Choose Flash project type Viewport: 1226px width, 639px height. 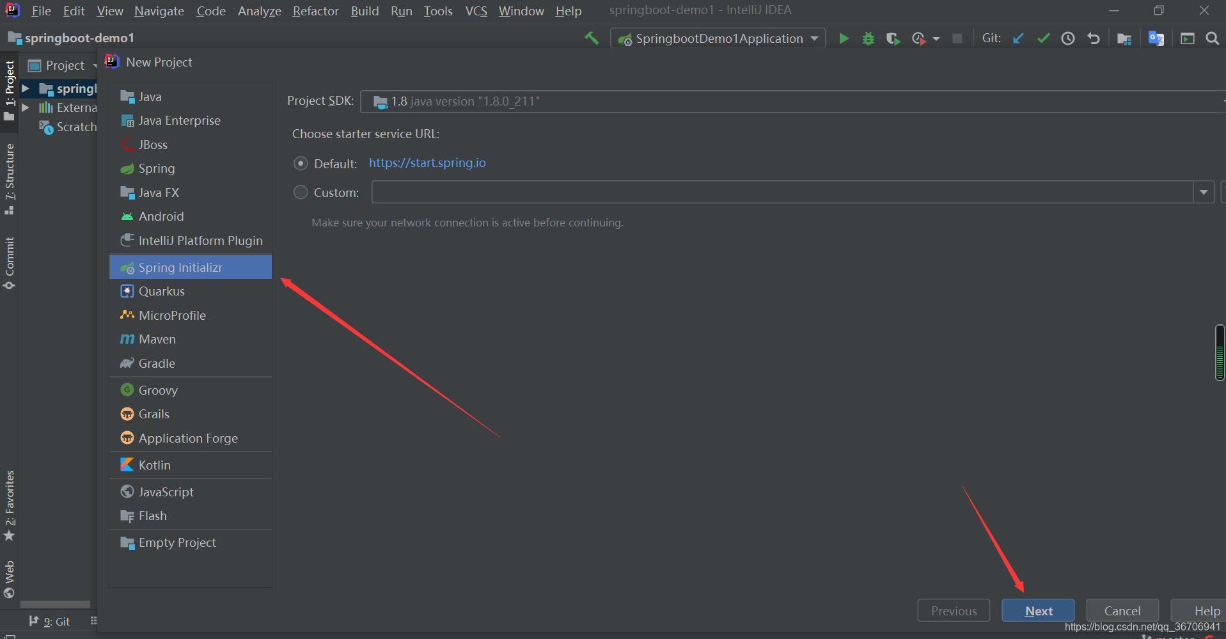pyautogui.click(x=191, y=516)
